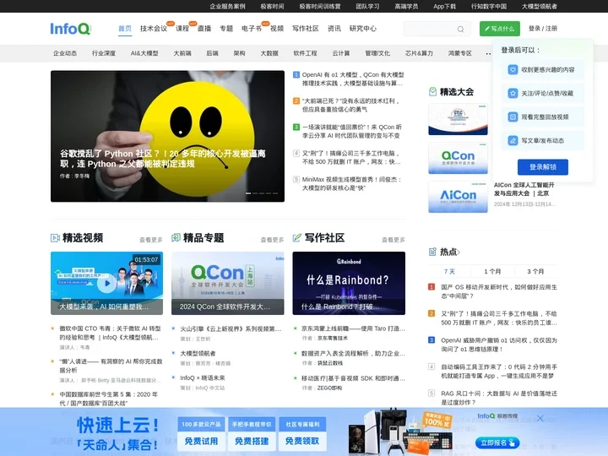Open the 研究中心 navigation item
This screenshot has width=608, height=456.
click(363, 29)
